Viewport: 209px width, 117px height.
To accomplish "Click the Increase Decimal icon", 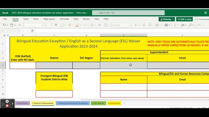I will tap(144, 25).
